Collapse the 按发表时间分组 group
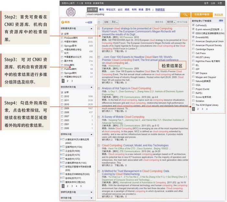The height and width of the screenshot is (202, 227). [91, 87]
